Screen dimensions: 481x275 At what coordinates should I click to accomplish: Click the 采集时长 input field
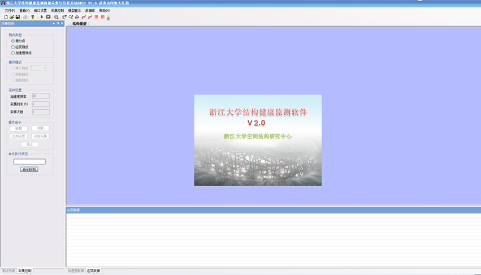pos(41,104)
